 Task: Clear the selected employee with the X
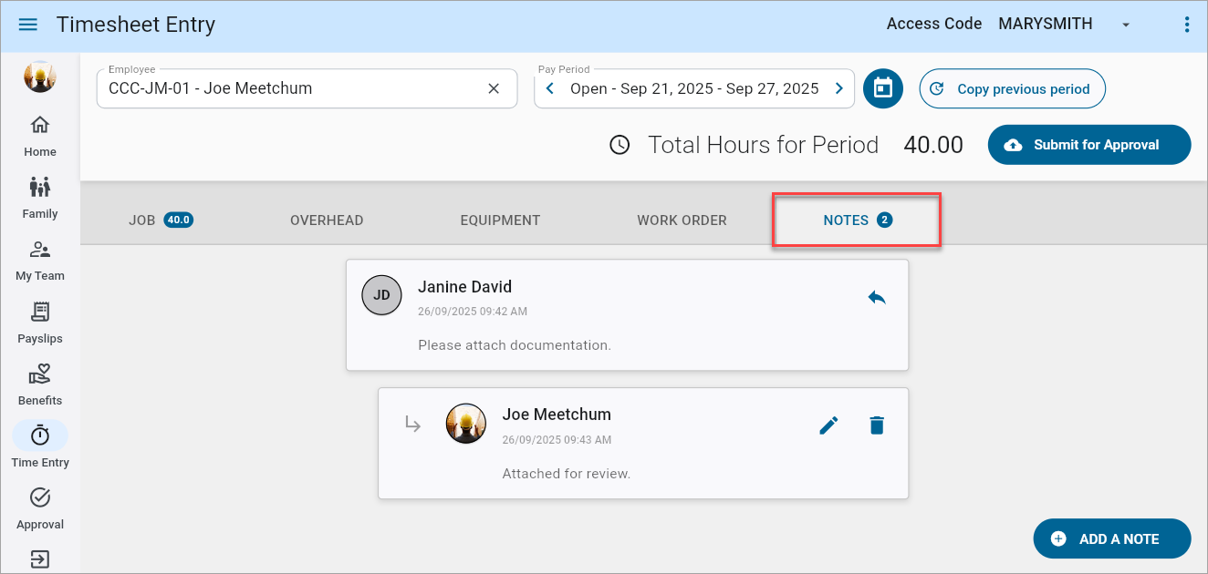[x=494, y=88]
